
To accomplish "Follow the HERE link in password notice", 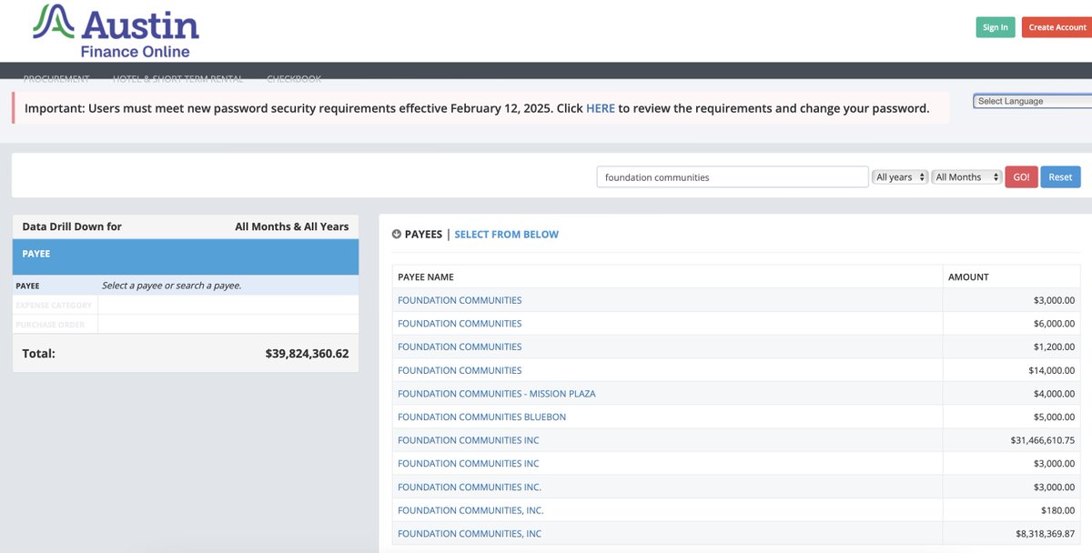I will click(x=601, y=108).
